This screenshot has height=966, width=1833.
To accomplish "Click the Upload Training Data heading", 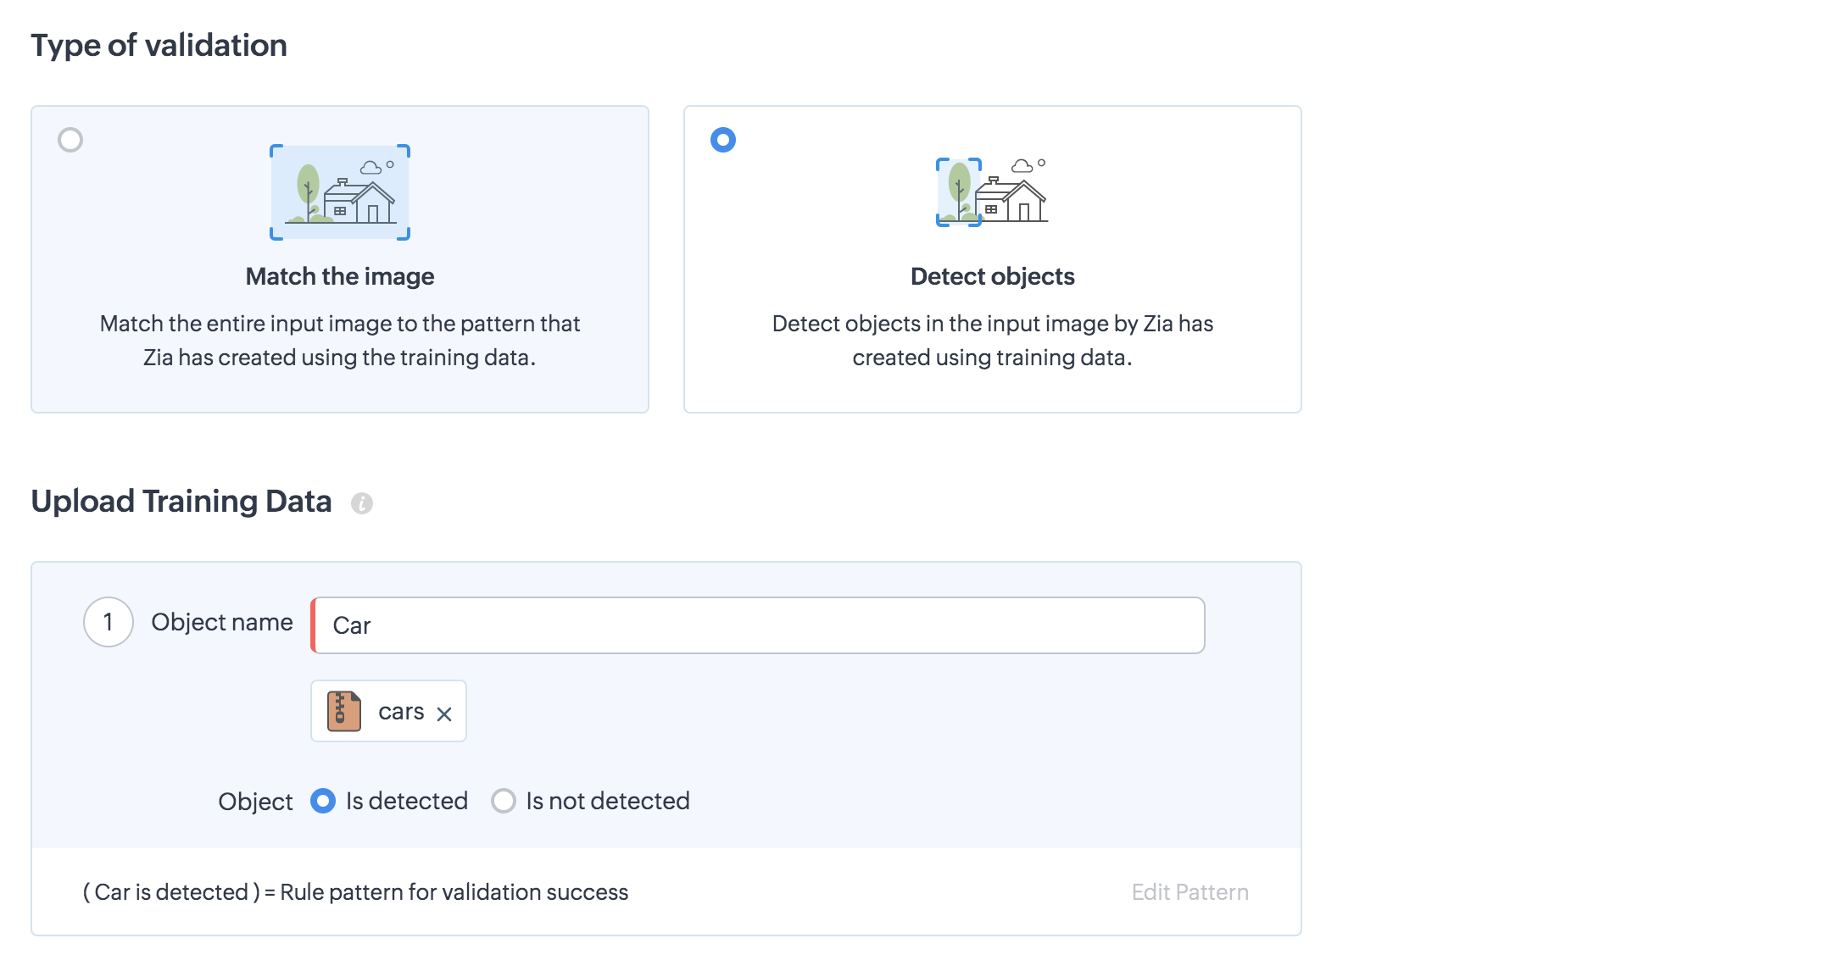I will click(181, 502).
